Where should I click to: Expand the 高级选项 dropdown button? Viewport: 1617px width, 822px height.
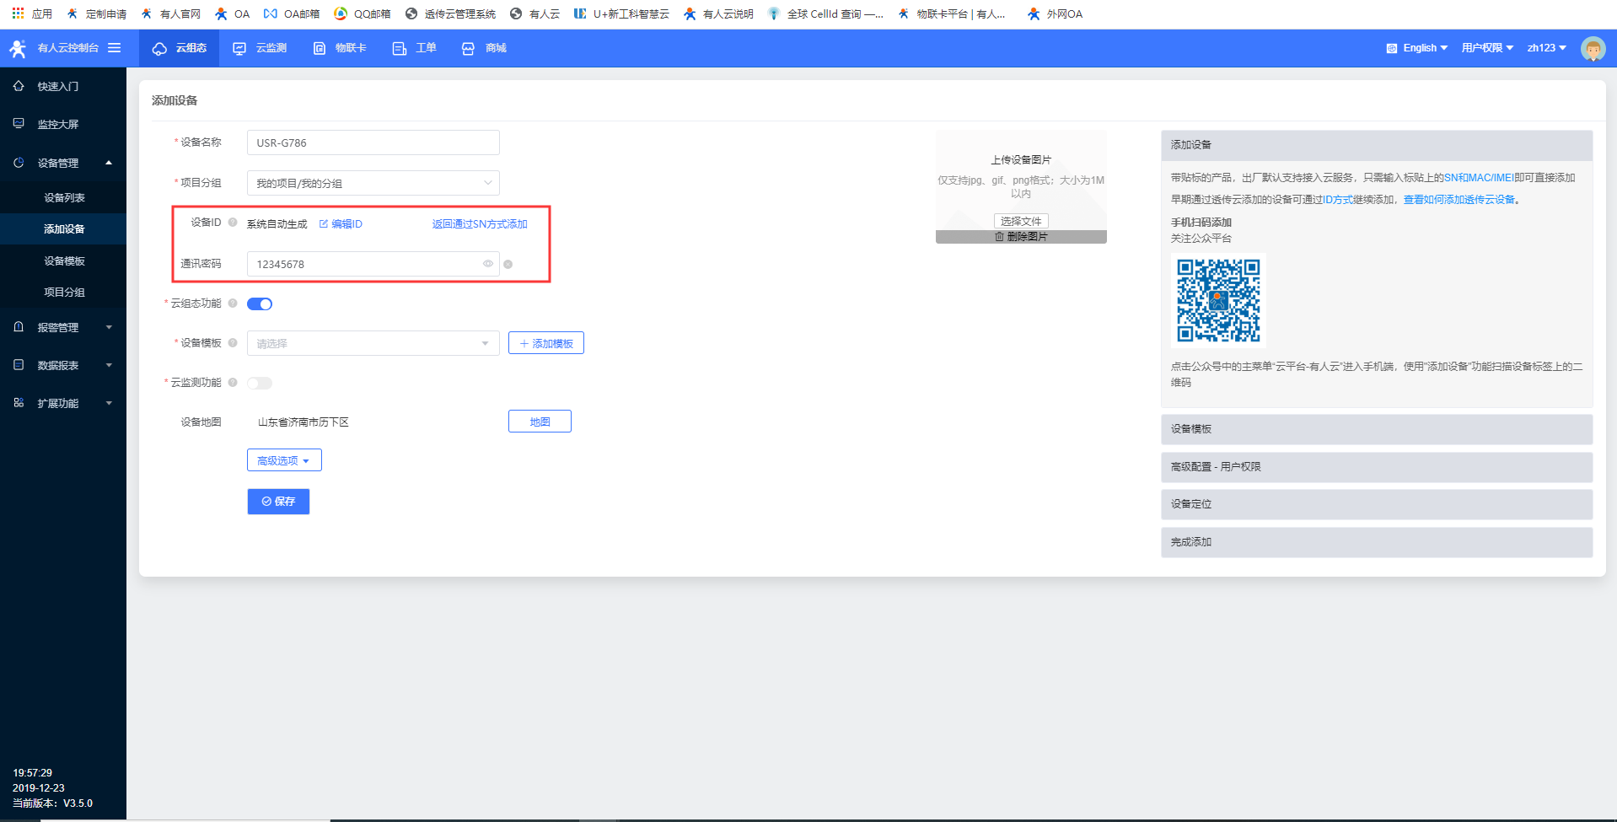(x=284, y=460)
